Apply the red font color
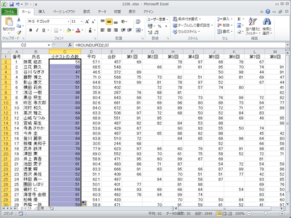The image size is (291, 218). (x=78, y=30)
